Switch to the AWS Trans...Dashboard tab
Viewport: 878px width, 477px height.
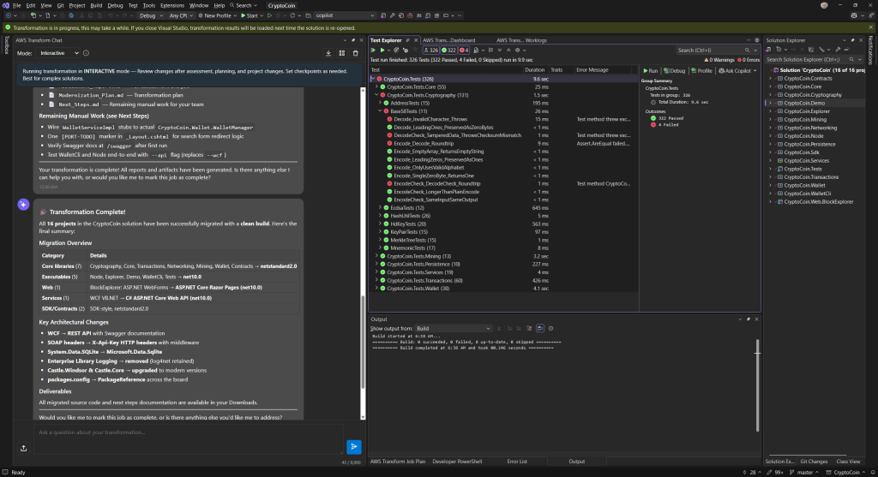pyautogui.click(x=448, y=40)
